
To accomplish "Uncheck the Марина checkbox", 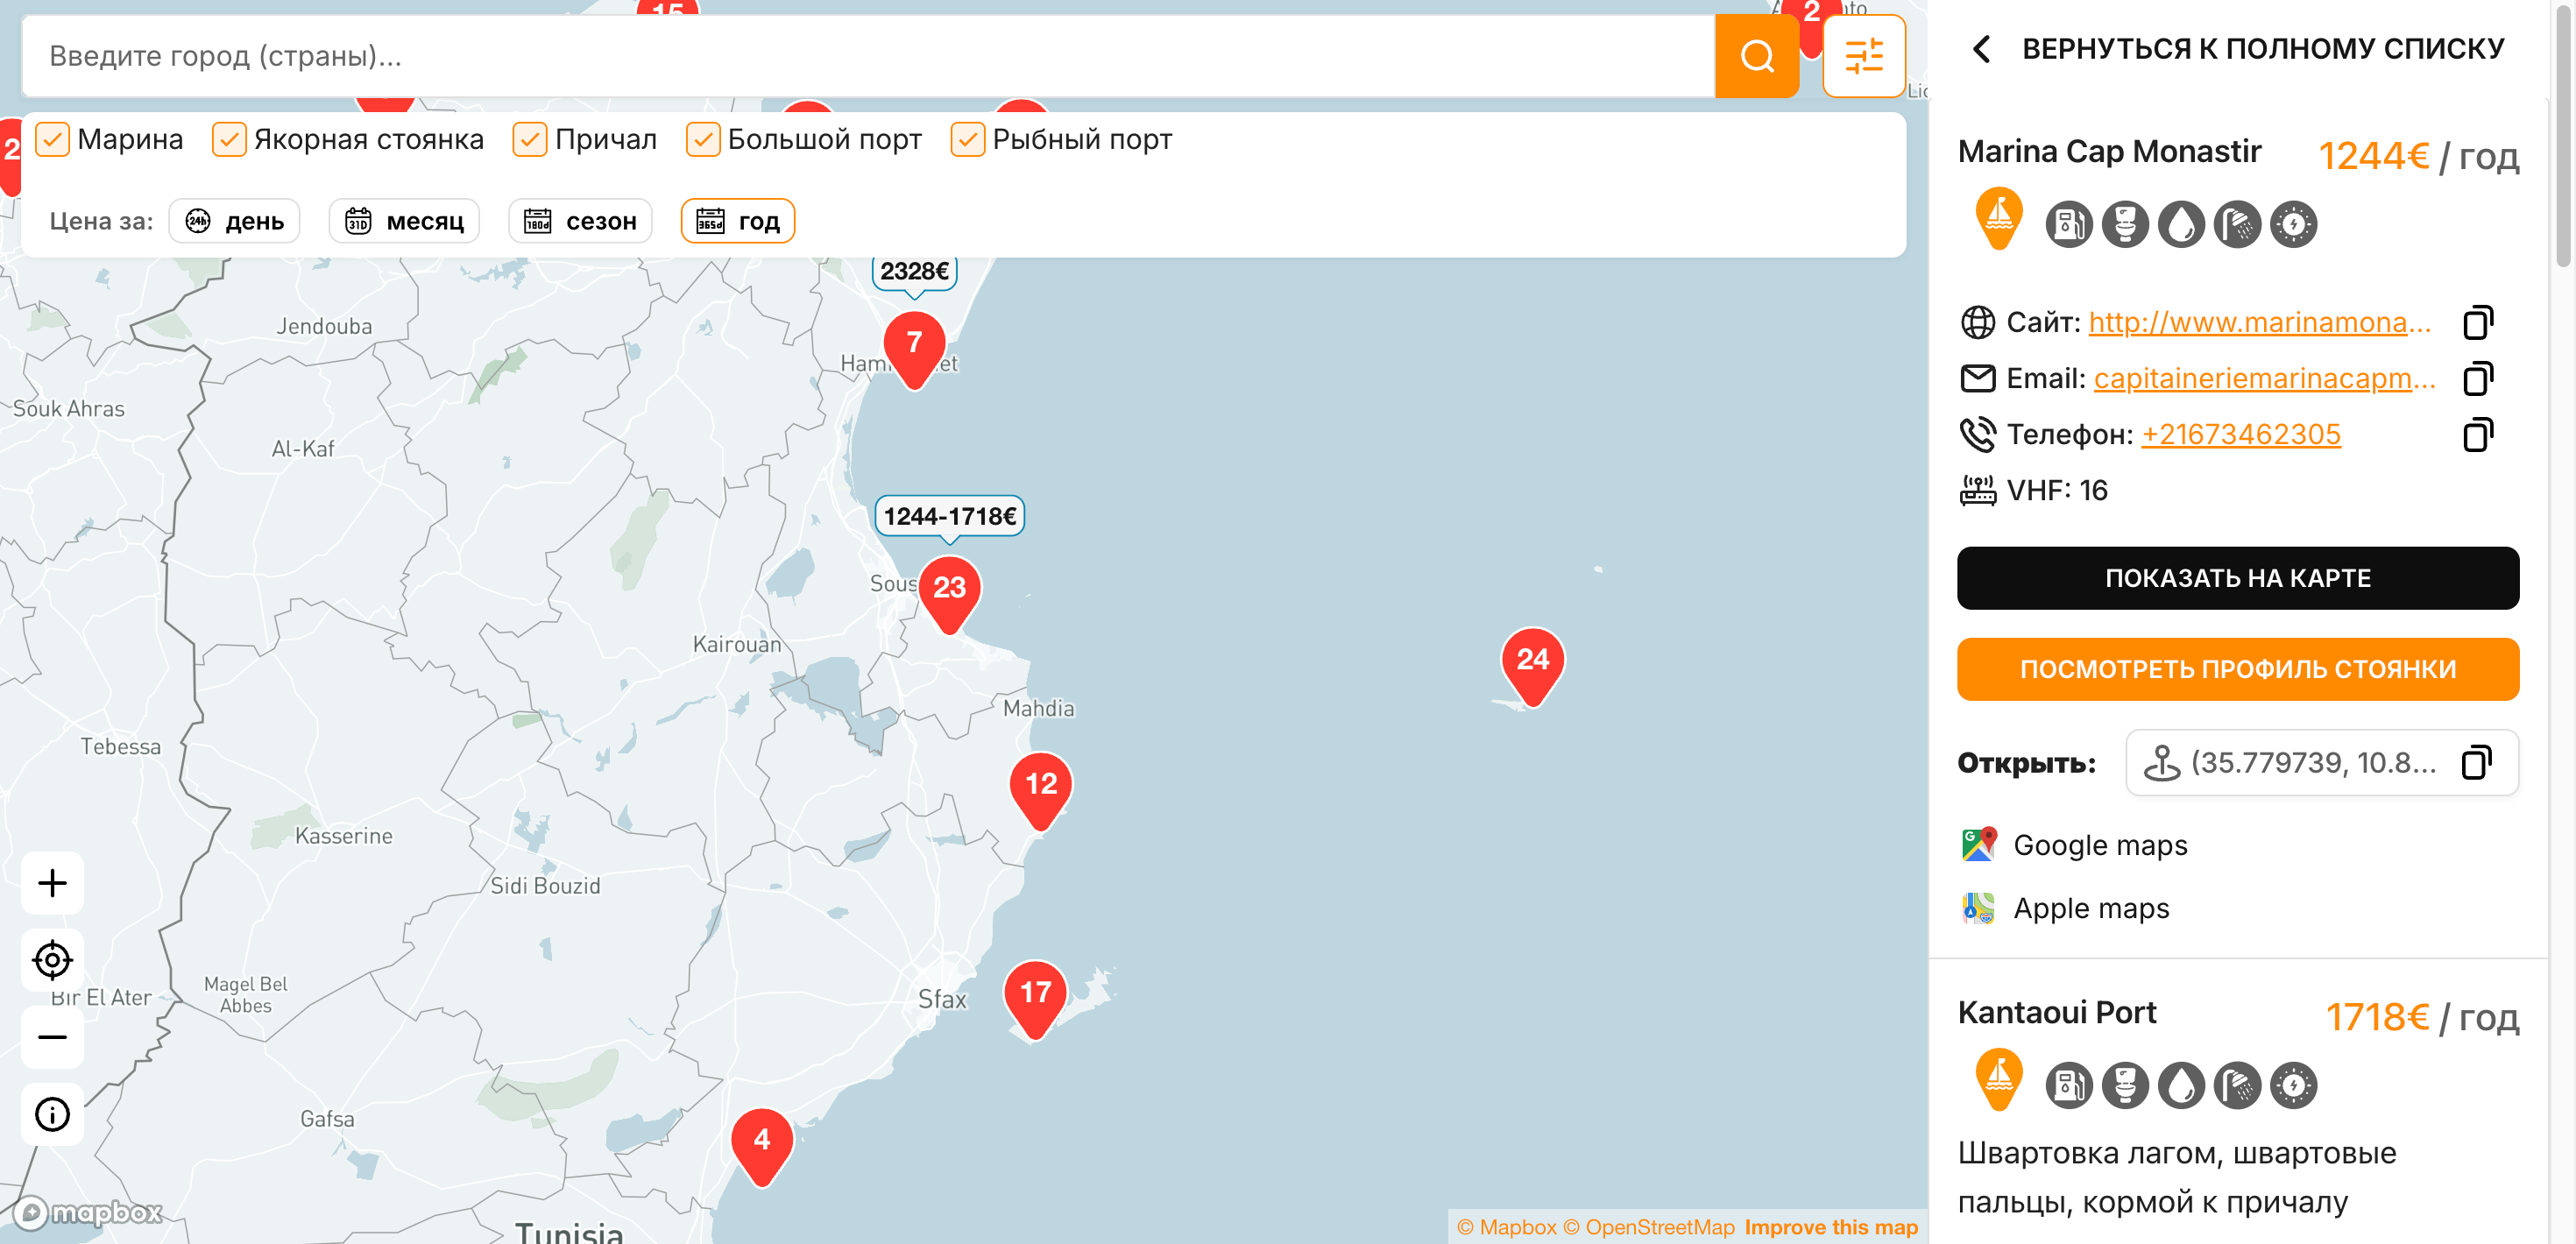I will tap(52, 139).
